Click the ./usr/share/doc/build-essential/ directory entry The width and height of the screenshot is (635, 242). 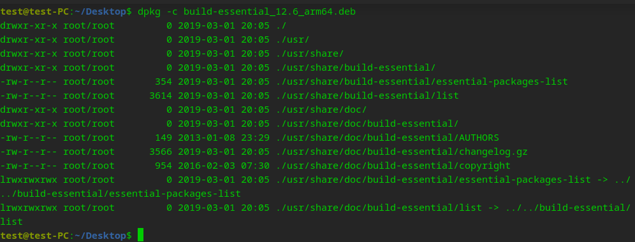[367, 124]
